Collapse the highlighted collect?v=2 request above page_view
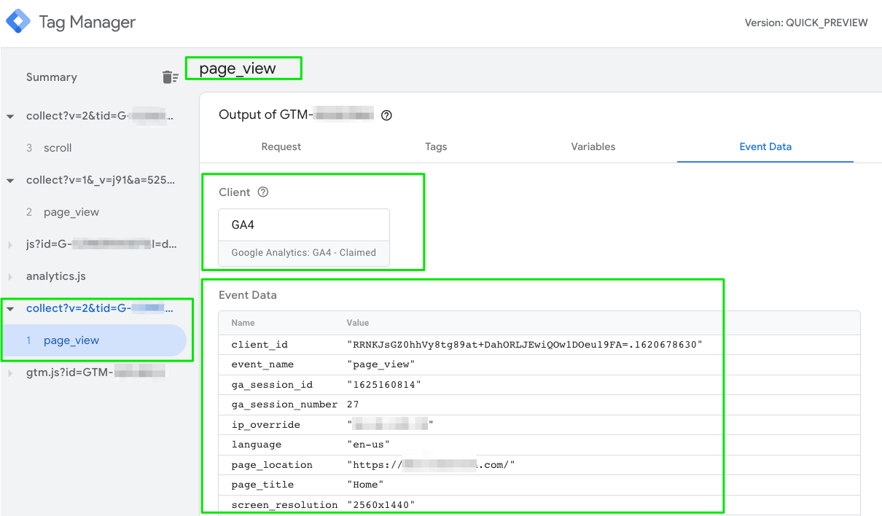The image size is (882, 516). point(10,309)
